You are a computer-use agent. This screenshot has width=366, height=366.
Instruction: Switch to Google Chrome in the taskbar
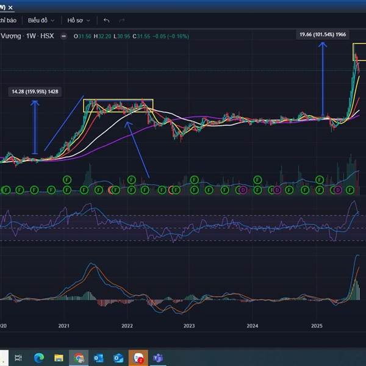pyautogui.click(x=79, y=357)
